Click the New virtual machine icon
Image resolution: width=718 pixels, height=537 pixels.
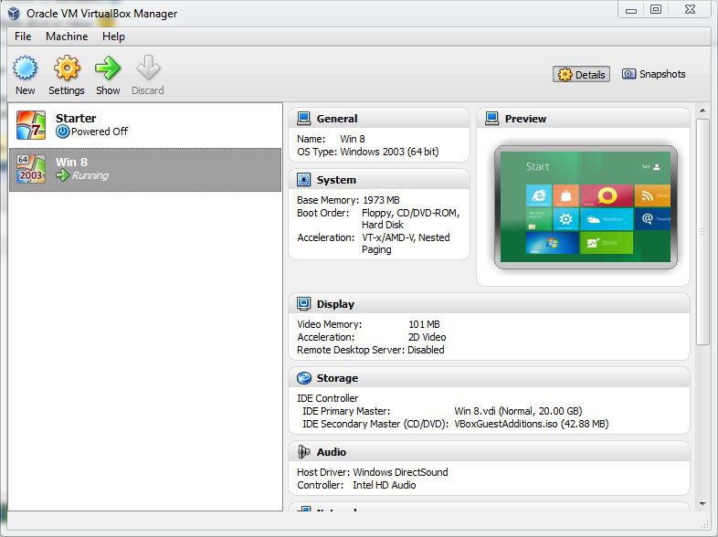click(25, 68)
